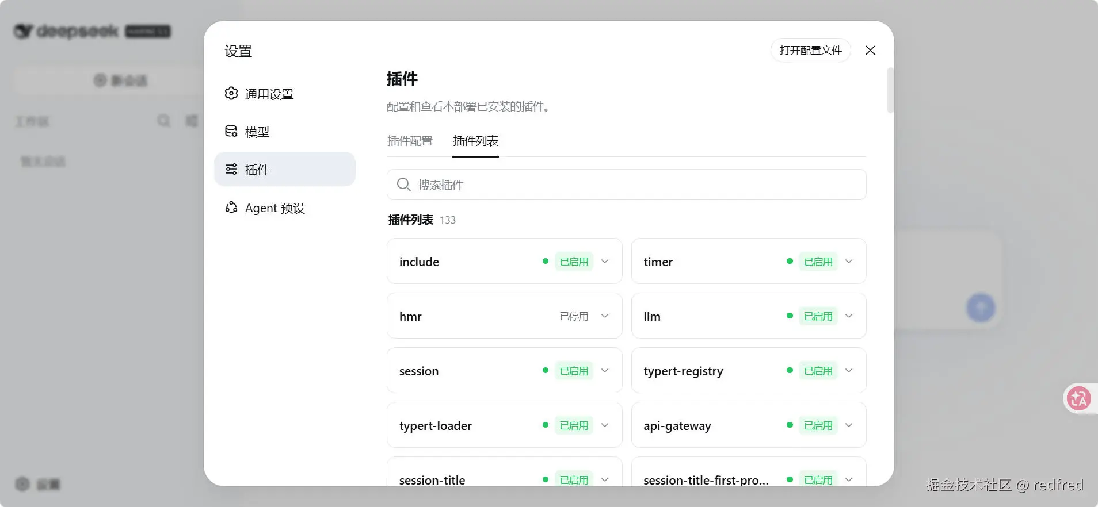Image resolution: width=1098 pixels, height=507 pixels.
Task: Switch to the 插件列表 tab
Action: [x=475, y=141]
